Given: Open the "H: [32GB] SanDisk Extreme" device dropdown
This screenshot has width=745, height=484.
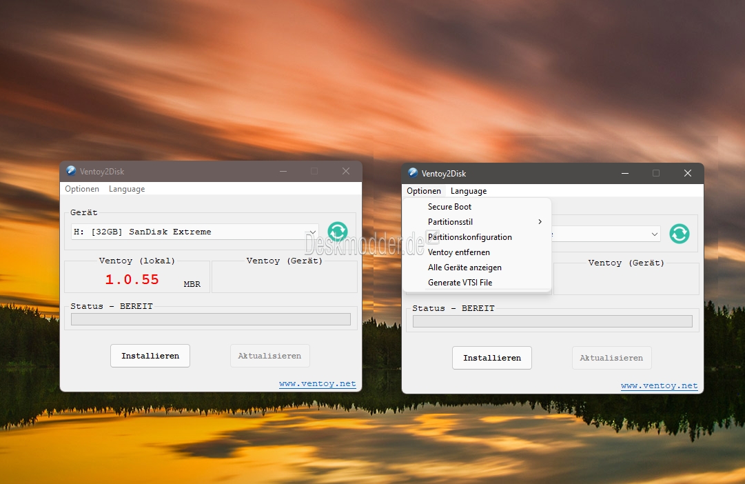Looking at the screenshot, I should coord(194,232).
